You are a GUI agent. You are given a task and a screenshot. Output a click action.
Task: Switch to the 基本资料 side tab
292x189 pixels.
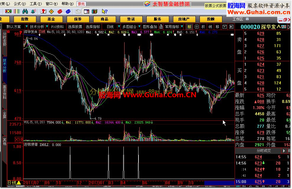(4, 92)
